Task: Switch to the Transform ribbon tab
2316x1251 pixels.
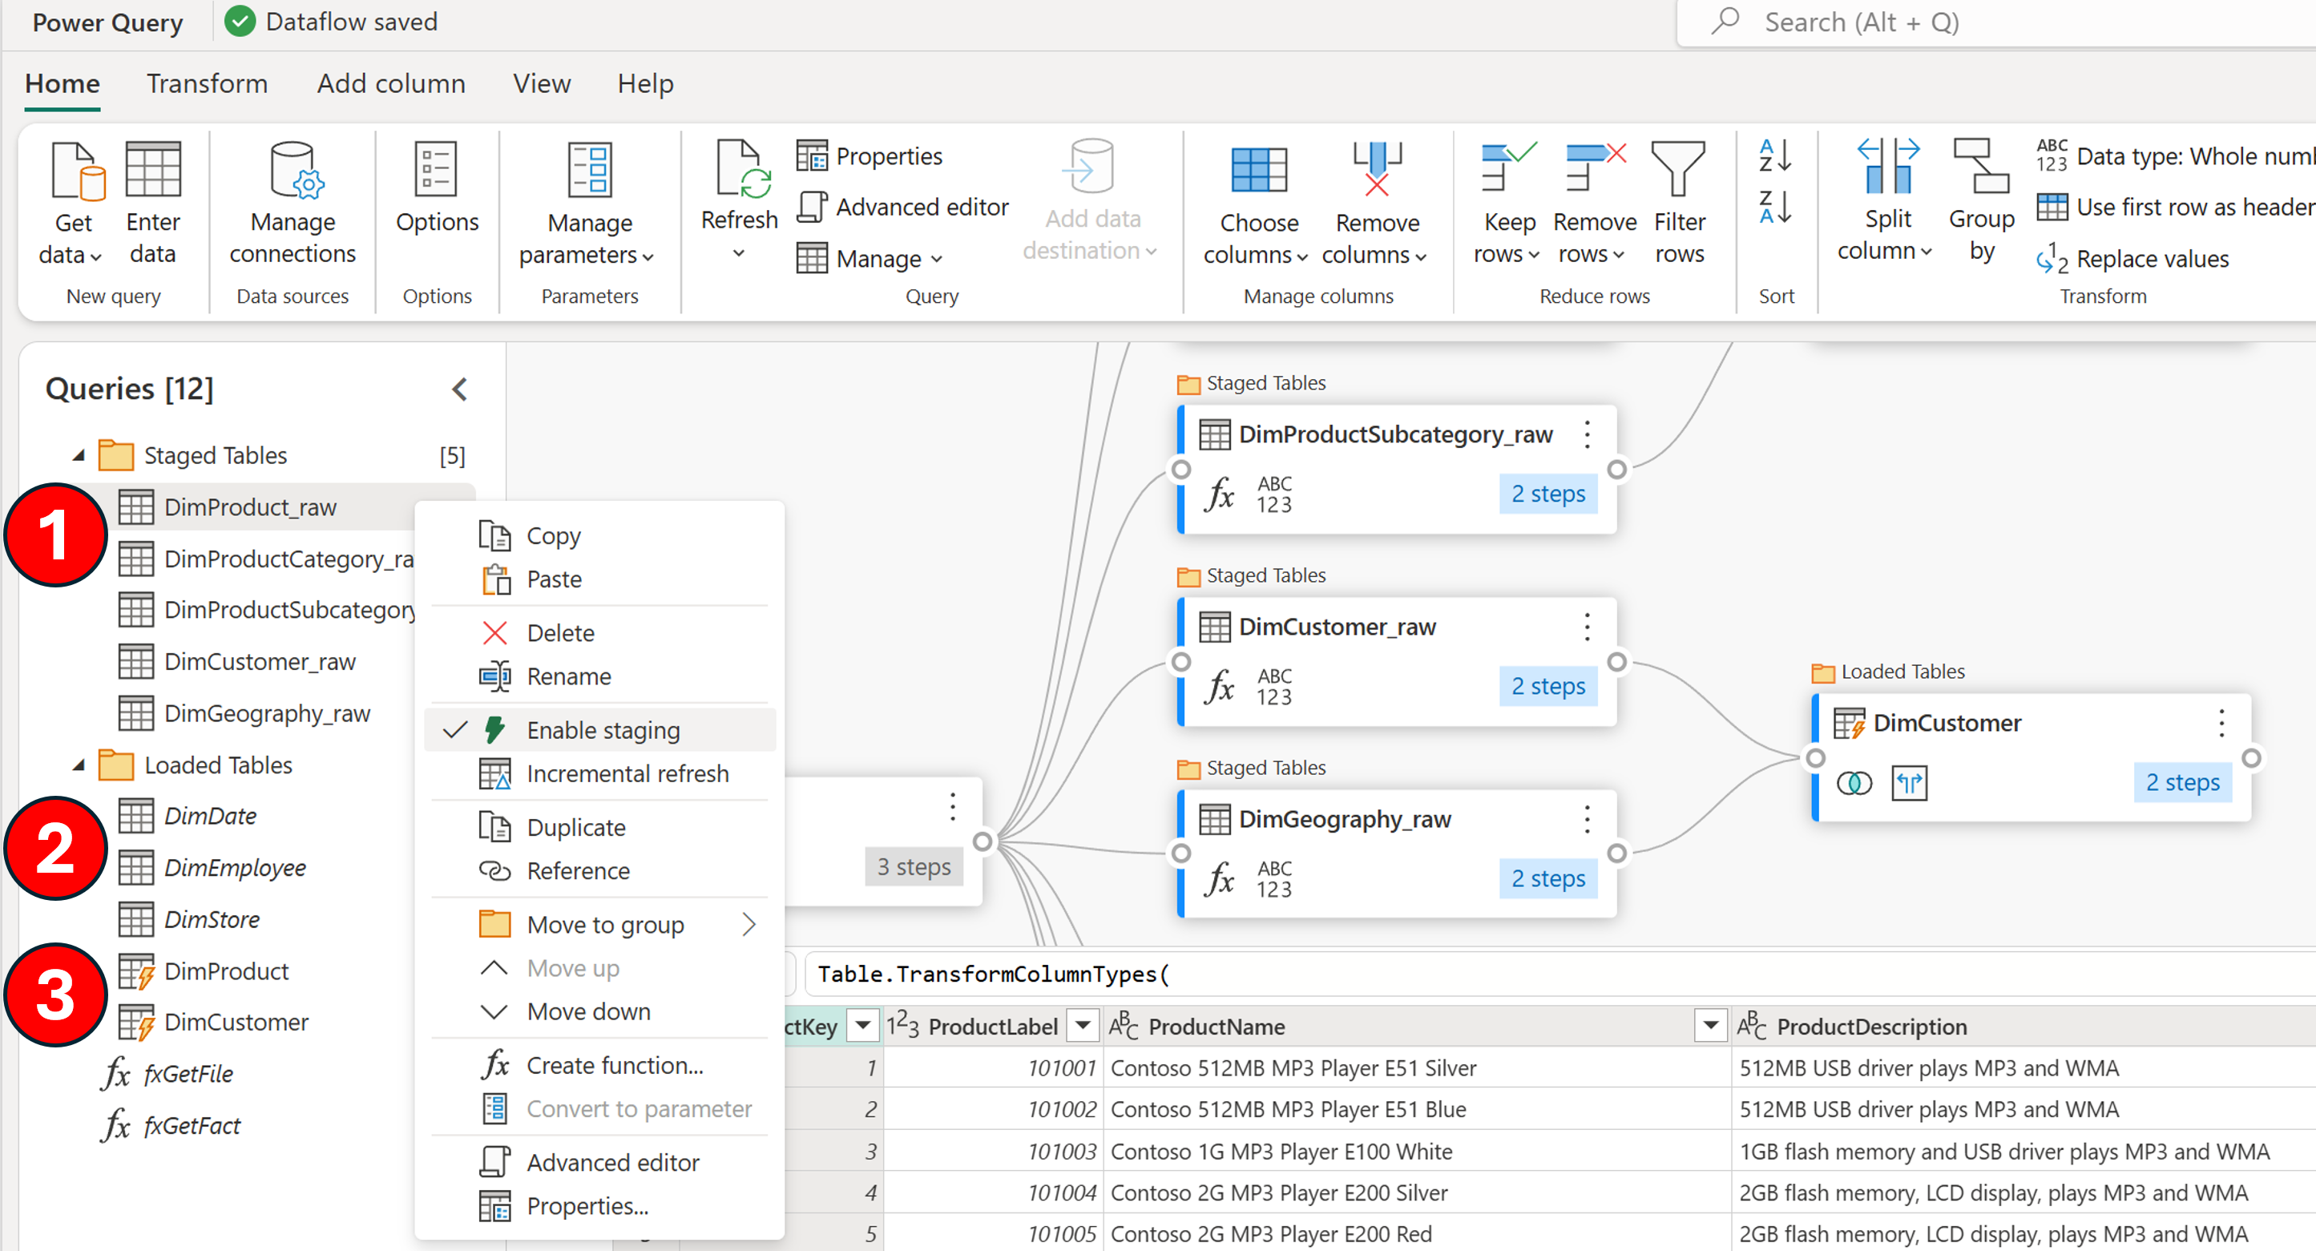Action: click(x=208, y=83)
